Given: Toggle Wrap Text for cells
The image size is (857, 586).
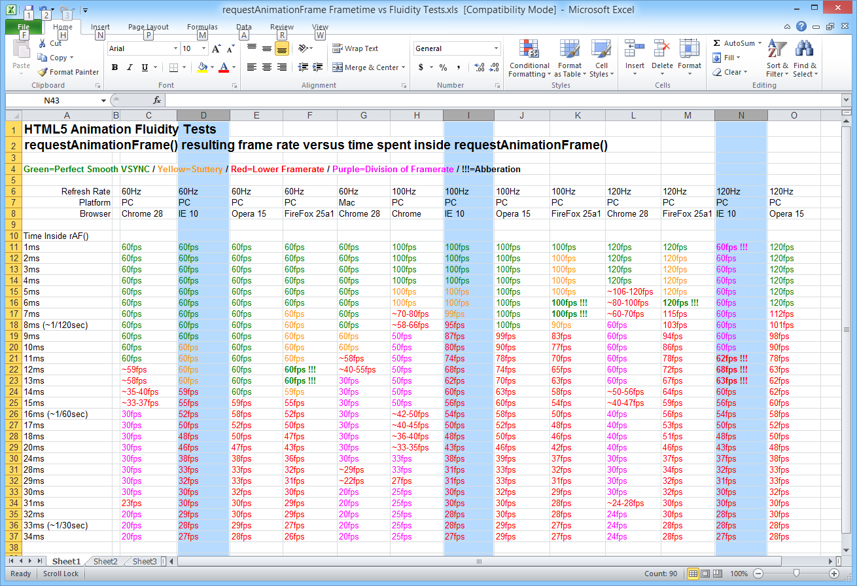Looking at the screenshot, I should pyautogui.click(x=355, y=48).
